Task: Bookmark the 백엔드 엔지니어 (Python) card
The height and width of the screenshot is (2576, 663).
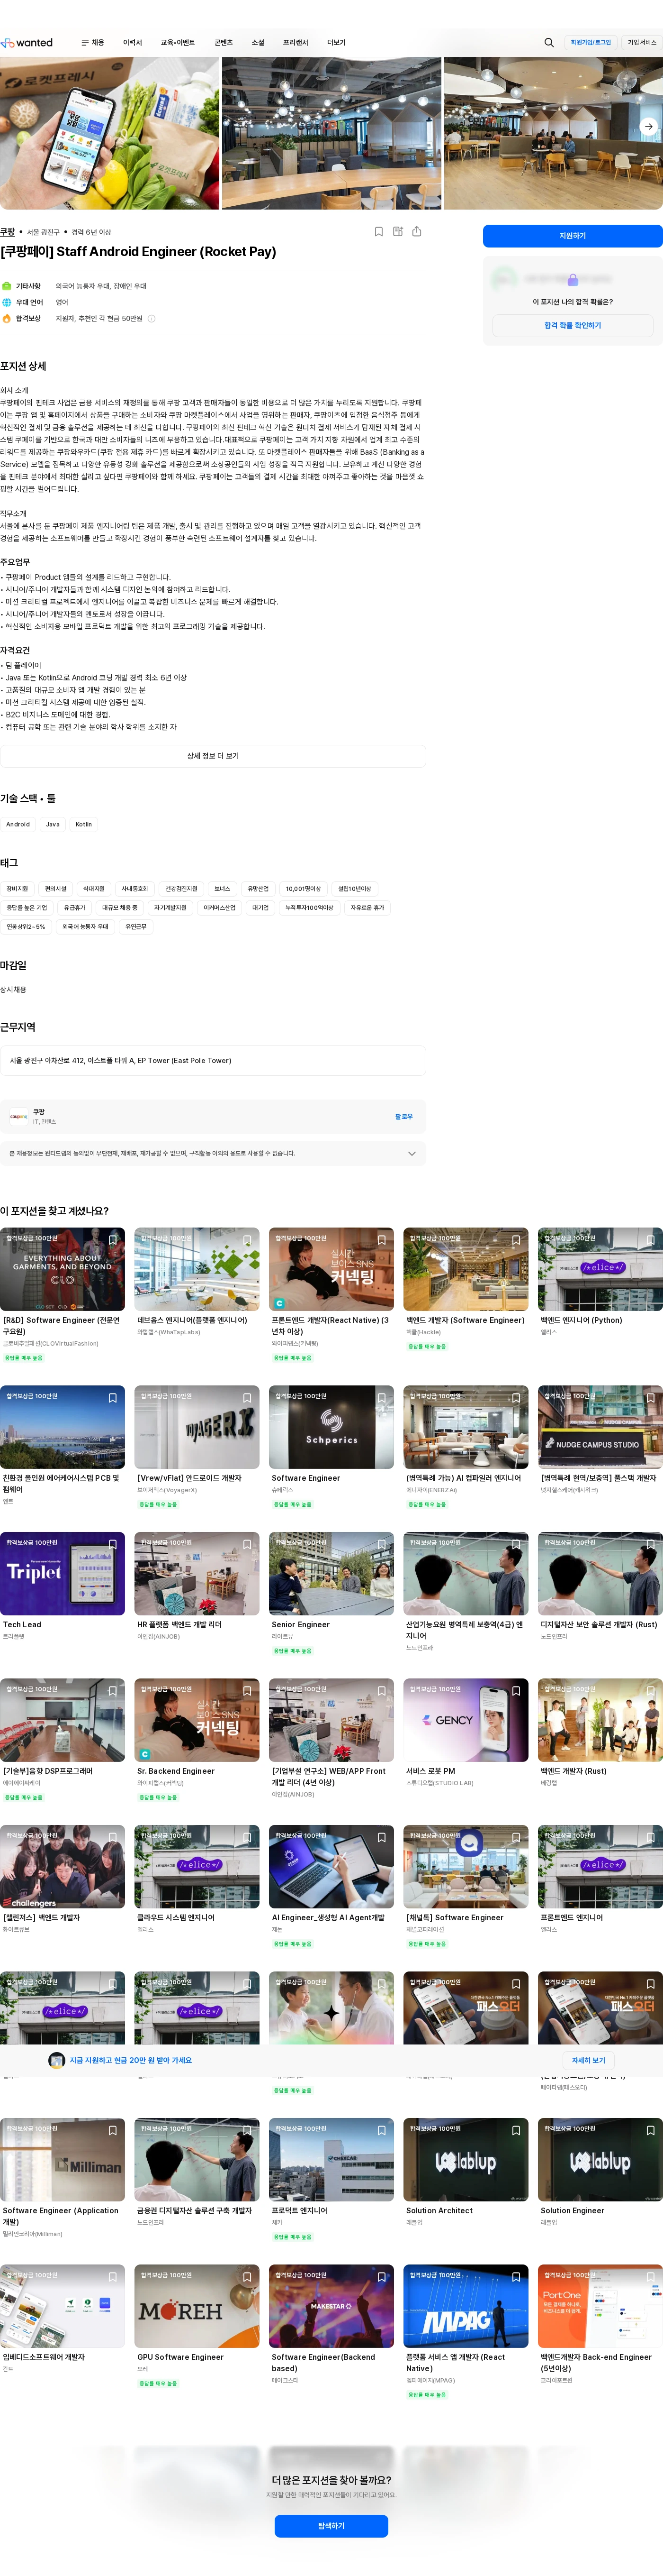Action: coord(650,1240)
